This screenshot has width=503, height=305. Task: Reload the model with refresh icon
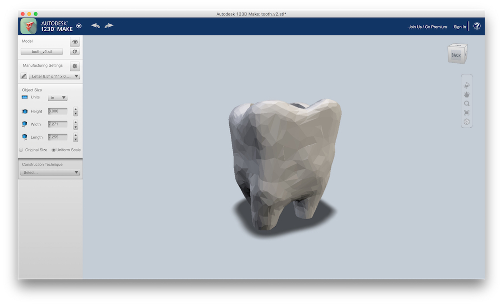click(75, 52)
